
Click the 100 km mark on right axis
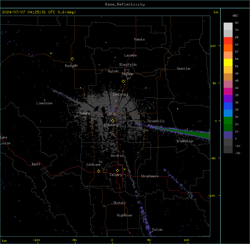pos(213,46)
